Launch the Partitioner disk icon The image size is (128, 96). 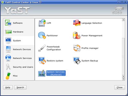pyautogui.click(x=42, y=35)
